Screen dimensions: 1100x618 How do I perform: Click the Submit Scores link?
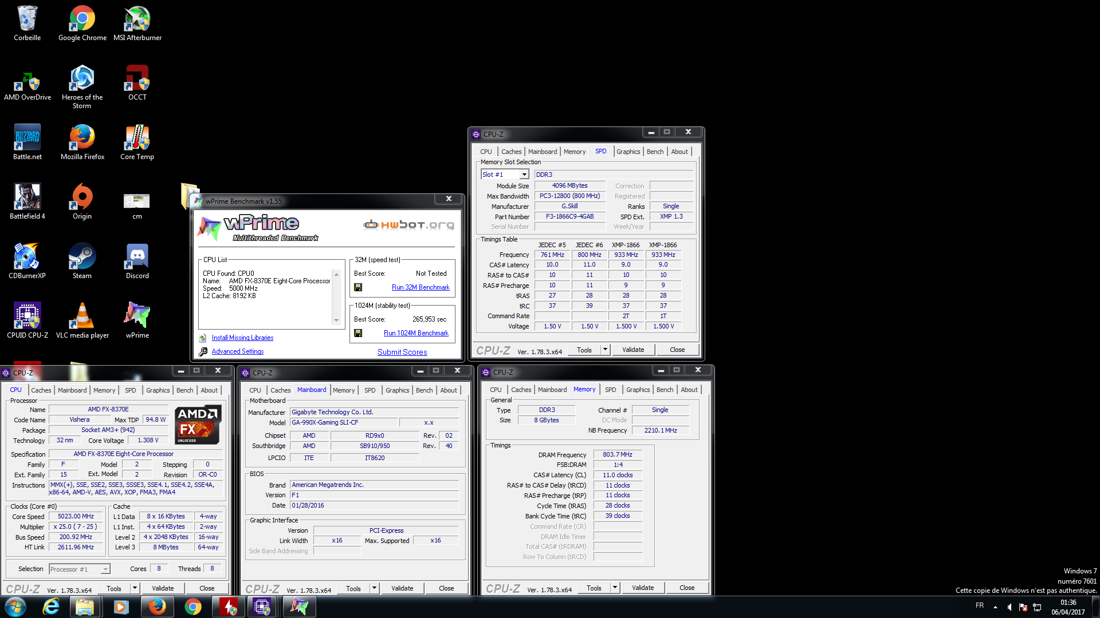pos(402,352)
